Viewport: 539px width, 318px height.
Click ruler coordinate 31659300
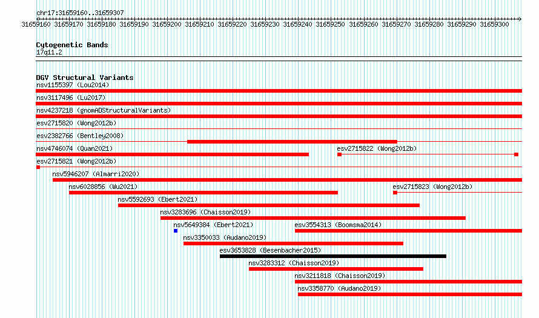coord(494,24)
